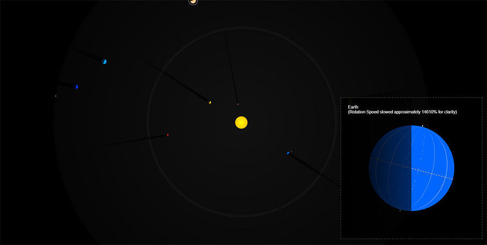Click the south pole axis marker below Earth
The height and width of the screenshot is (245, 487).
[400, 211]
